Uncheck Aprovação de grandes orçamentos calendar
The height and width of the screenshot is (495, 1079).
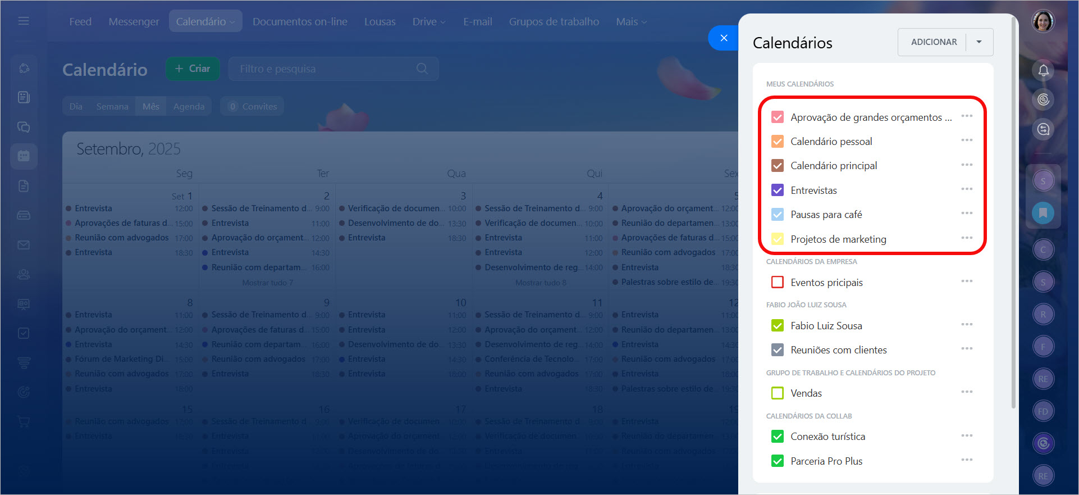(777, 117)
